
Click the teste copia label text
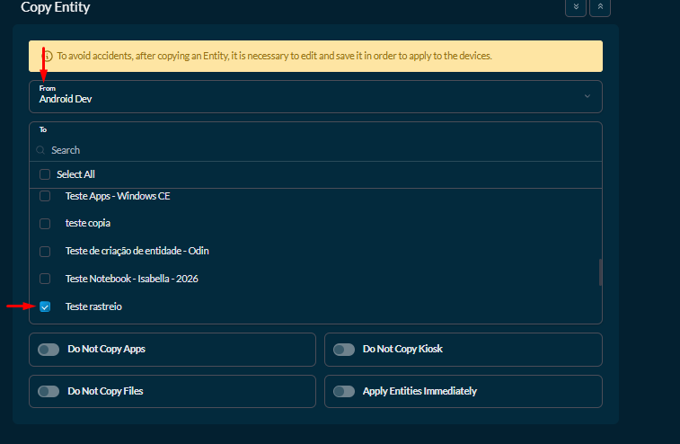click(88, 223)
